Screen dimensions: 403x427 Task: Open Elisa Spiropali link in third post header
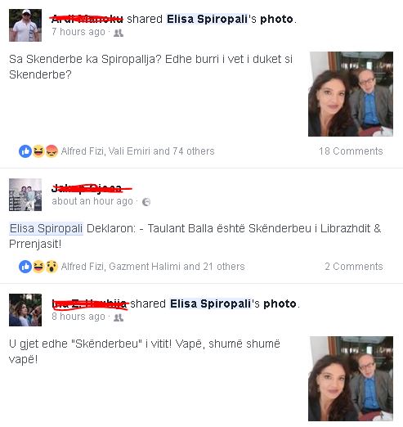(x=210, y=303)
